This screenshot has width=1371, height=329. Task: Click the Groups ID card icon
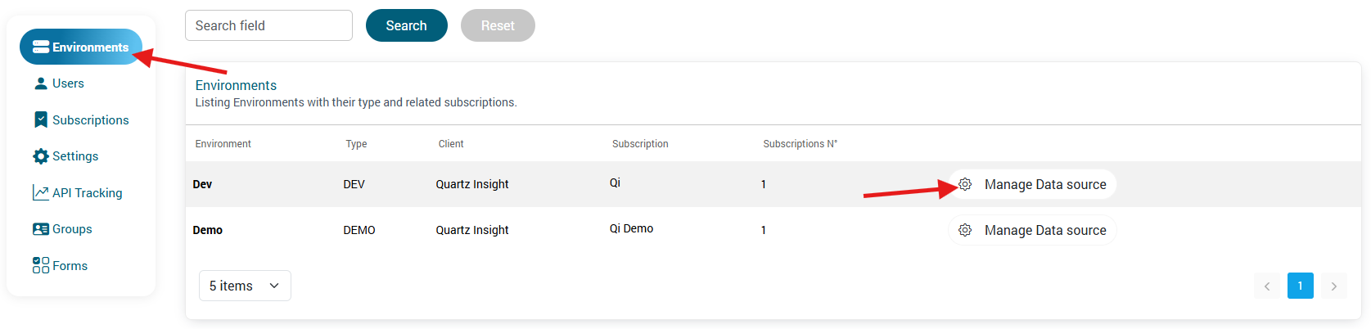pos(41,229)
